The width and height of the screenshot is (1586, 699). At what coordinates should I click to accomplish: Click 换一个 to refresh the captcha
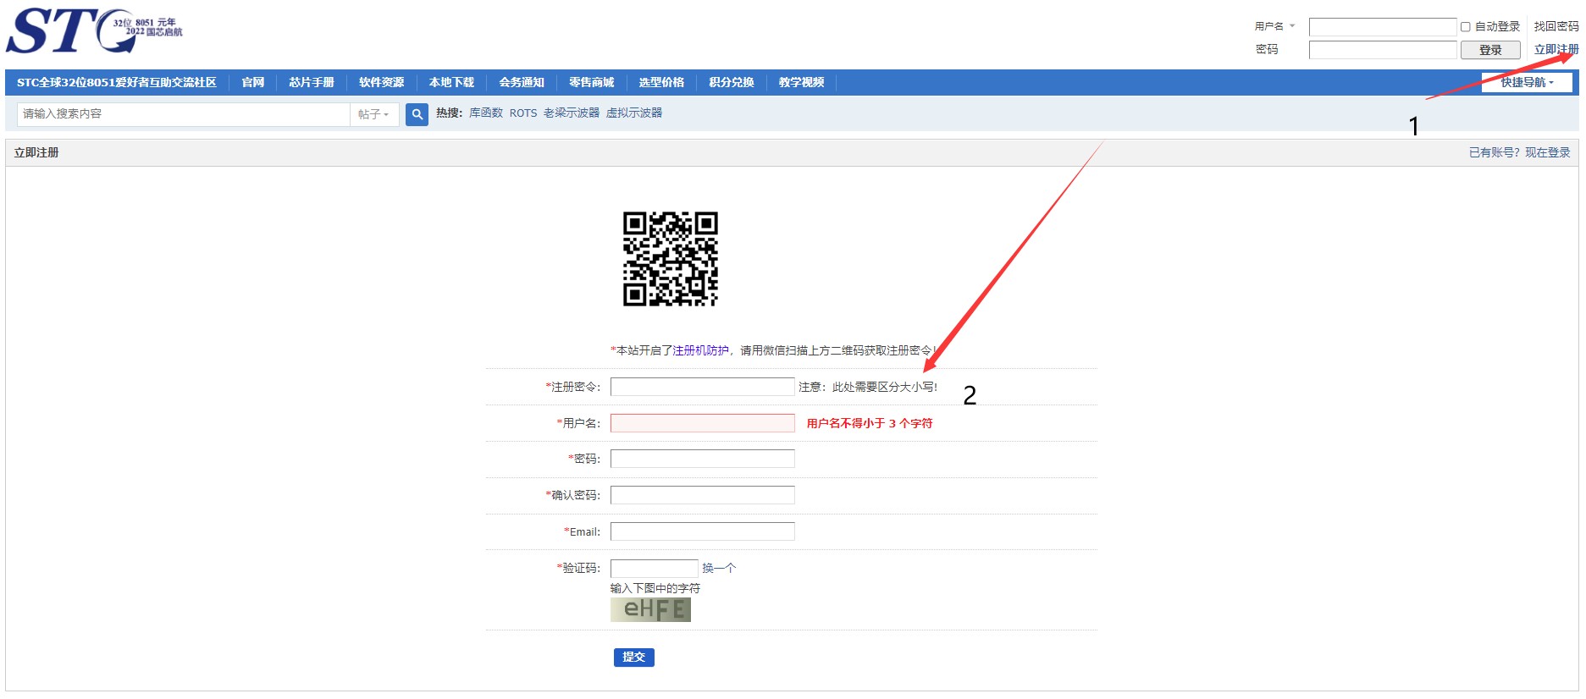719,568
